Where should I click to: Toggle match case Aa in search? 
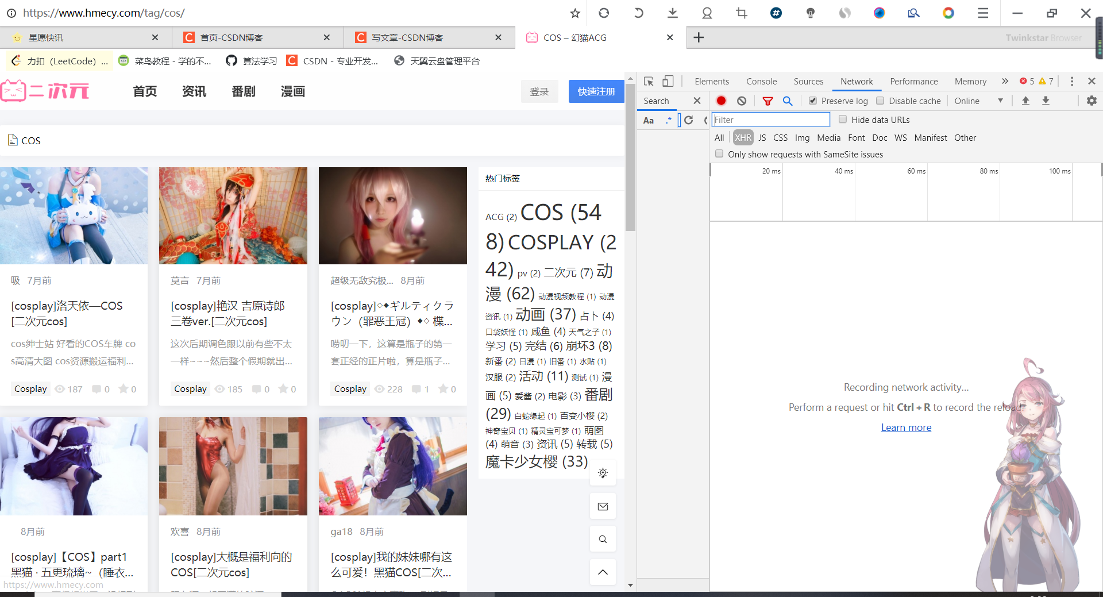click(649, 120)
